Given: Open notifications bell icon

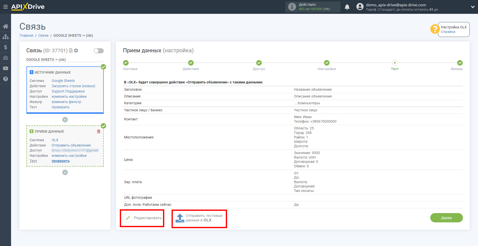Looking at the screenshot, I should tap(347, 7).
